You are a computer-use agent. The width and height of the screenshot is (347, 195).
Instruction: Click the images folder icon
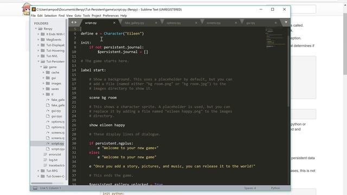[48, 83]
